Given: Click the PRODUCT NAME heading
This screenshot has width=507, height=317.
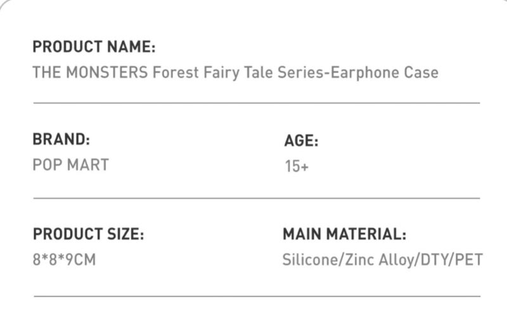Looking at the screenshot, I should (94, 47).
